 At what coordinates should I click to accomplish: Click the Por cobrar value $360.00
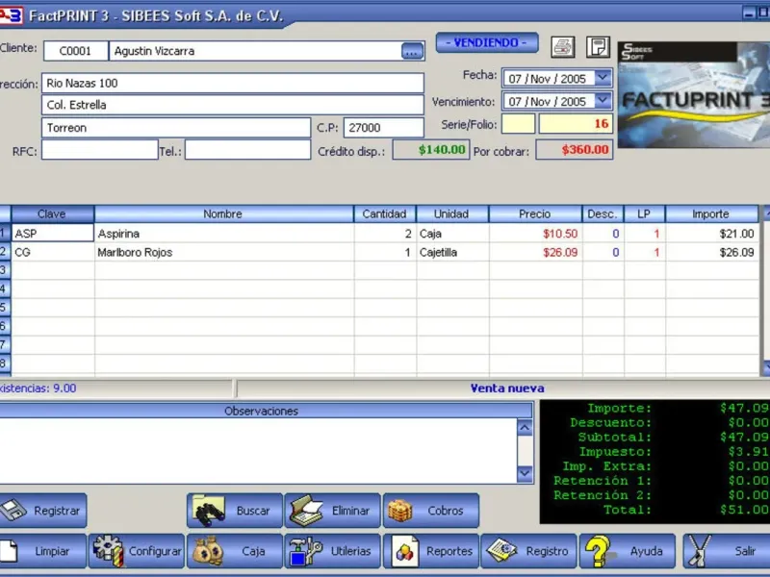574,150
